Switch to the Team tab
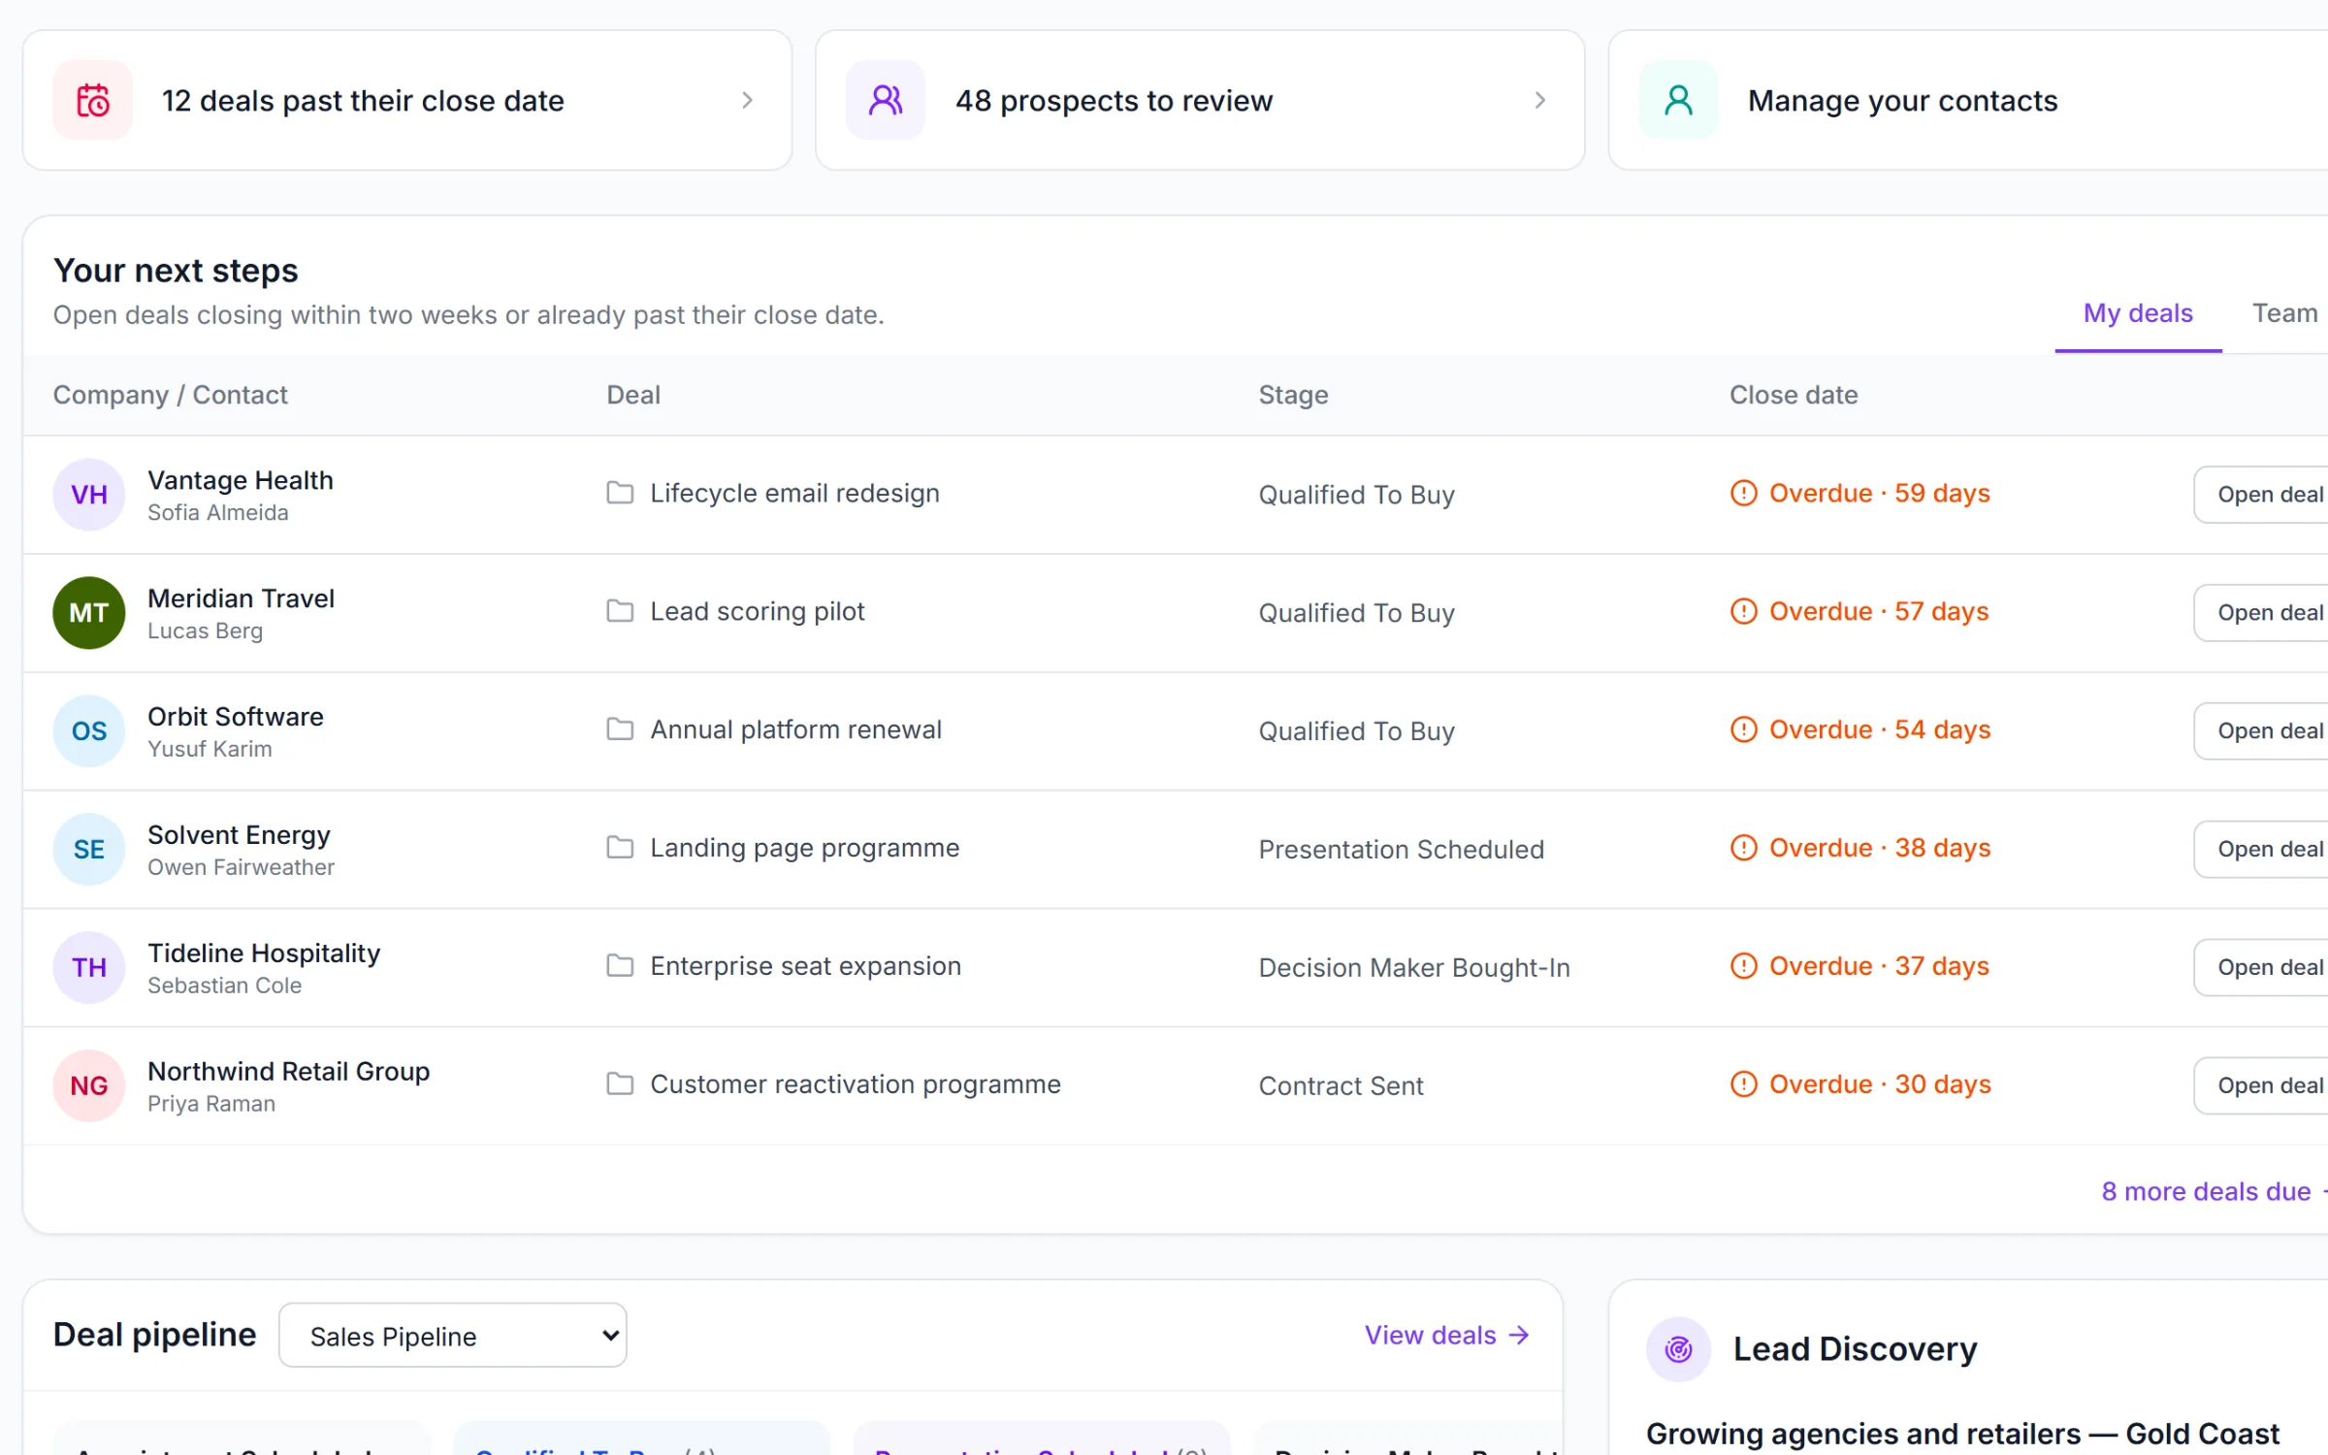 tap(2284, 313)
